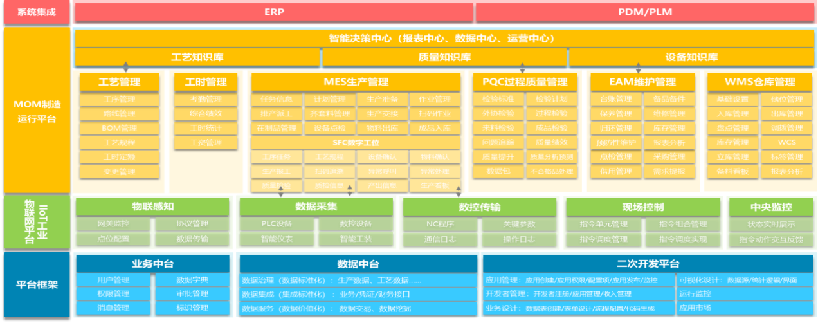Open 数据字典 in 业务中台
Image resolution: width=818 pixels, height=323 pixels.
tap(192, 280)
